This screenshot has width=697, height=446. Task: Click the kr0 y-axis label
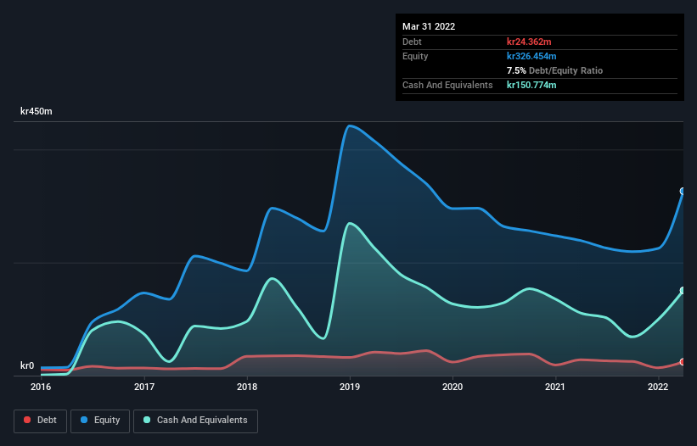[x=27, y=365]
